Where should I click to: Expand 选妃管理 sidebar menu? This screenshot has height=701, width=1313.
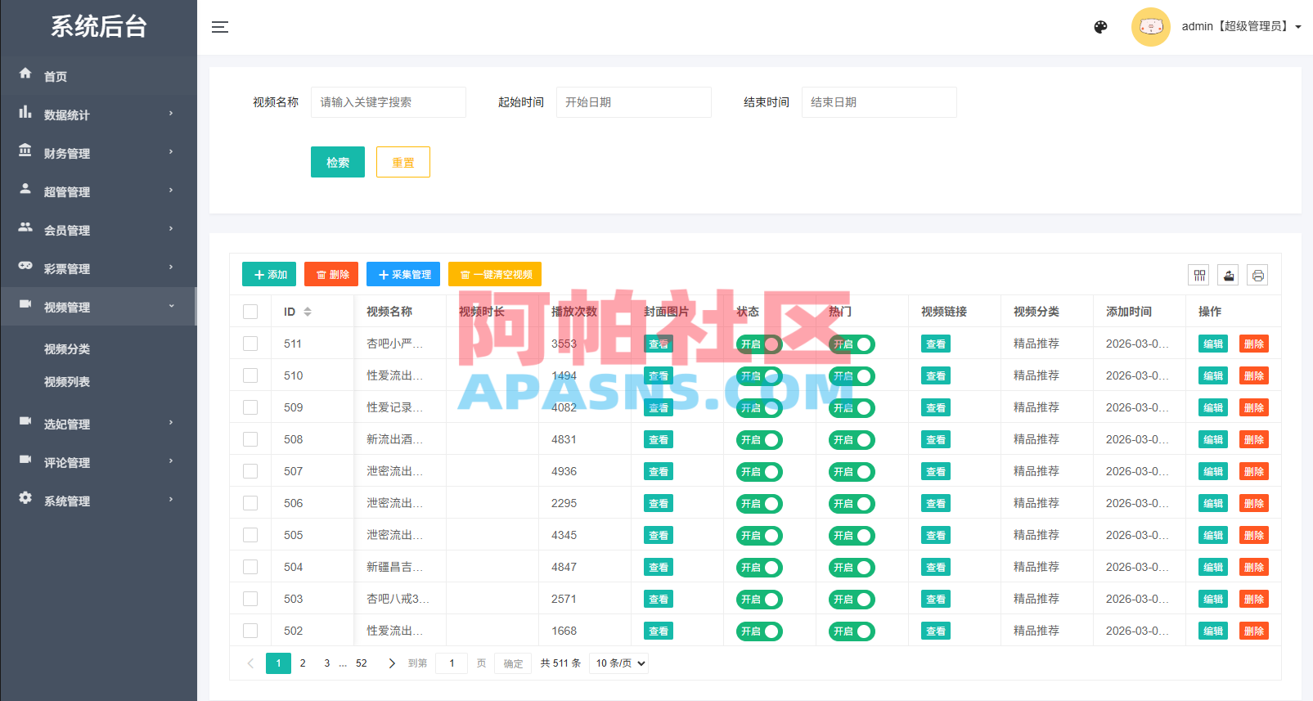[x=98, y=424]
